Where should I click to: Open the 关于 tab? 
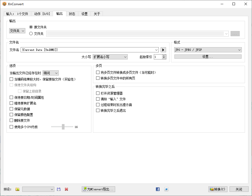coord(97,14)
